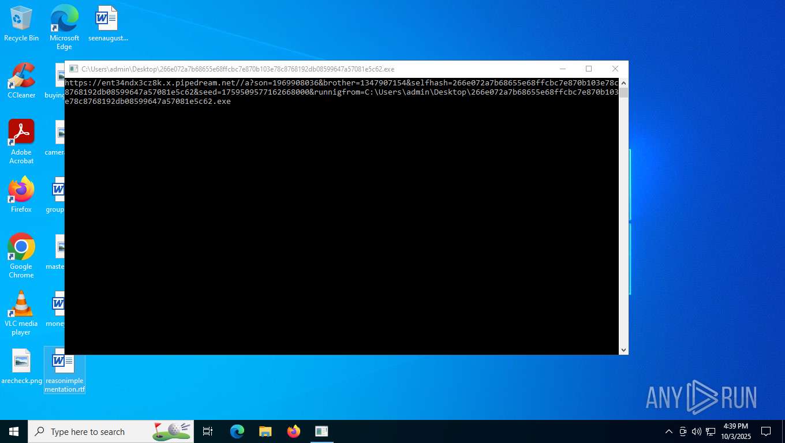Click the console scrollbar thumb

point(623,93)
